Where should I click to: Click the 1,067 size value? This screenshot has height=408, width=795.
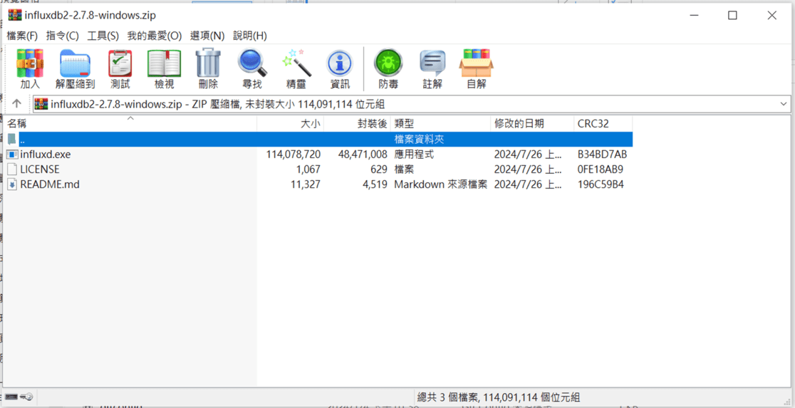[x=308, y=169]
